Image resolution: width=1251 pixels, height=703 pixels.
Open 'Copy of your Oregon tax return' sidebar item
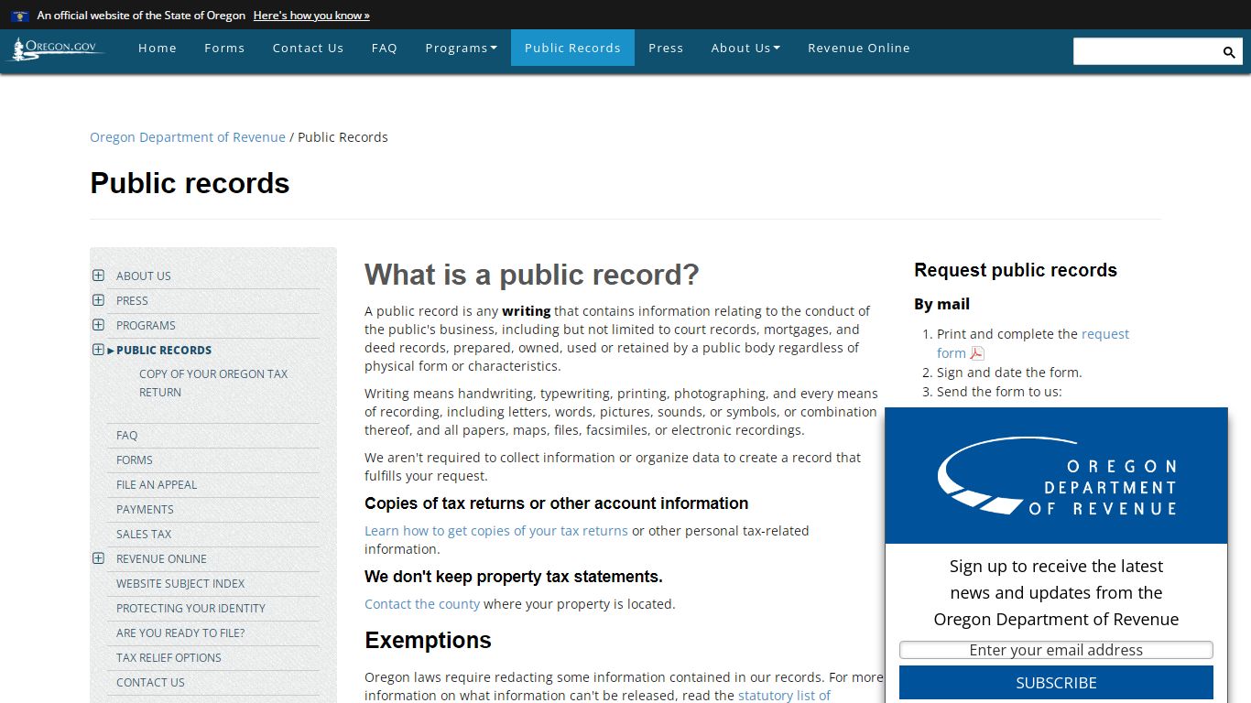213,383
